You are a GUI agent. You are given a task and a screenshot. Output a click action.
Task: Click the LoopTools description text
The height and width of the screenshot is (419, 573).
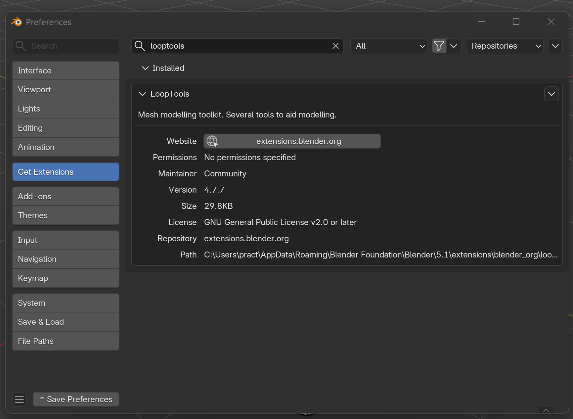tap(237, 115)
